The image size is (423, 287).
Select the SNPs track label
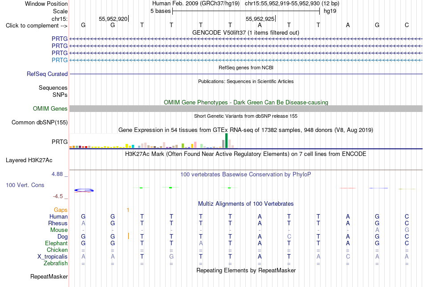point(60,95)
